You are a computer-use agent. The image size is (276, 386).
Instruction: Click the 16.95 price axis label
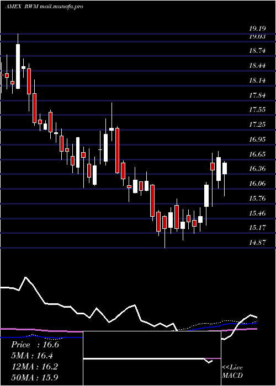pyautogui.click(x=257, y=140)
